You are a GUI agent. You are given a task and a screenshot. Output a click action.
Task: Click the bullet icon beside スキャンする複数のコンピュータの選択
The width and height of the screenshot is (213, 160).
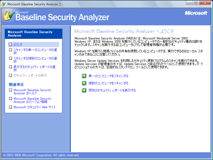click(10, 58)
